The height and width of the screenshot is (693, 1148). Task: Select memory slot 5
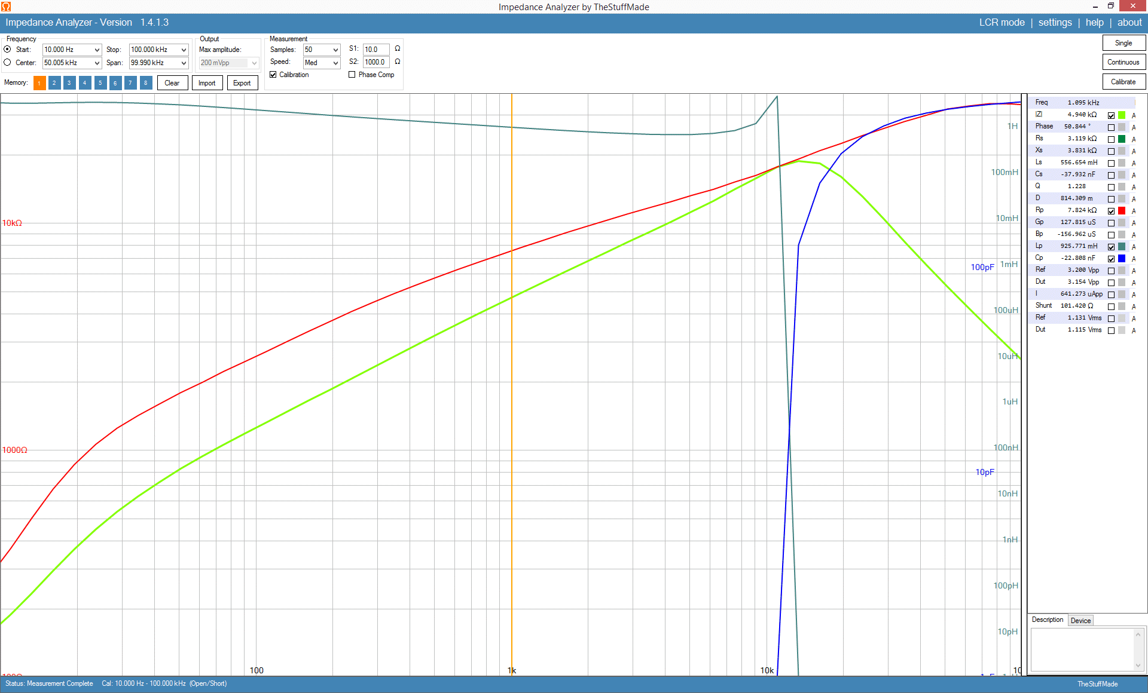point(100,83)
